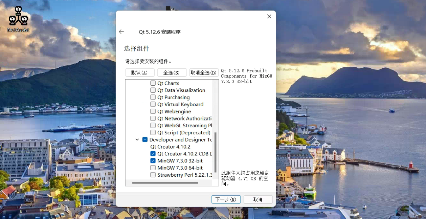Screen dimensions: 426x219
Task: Select the Qt Charts label
Action: pyautogui.click(x=168, y=83)
